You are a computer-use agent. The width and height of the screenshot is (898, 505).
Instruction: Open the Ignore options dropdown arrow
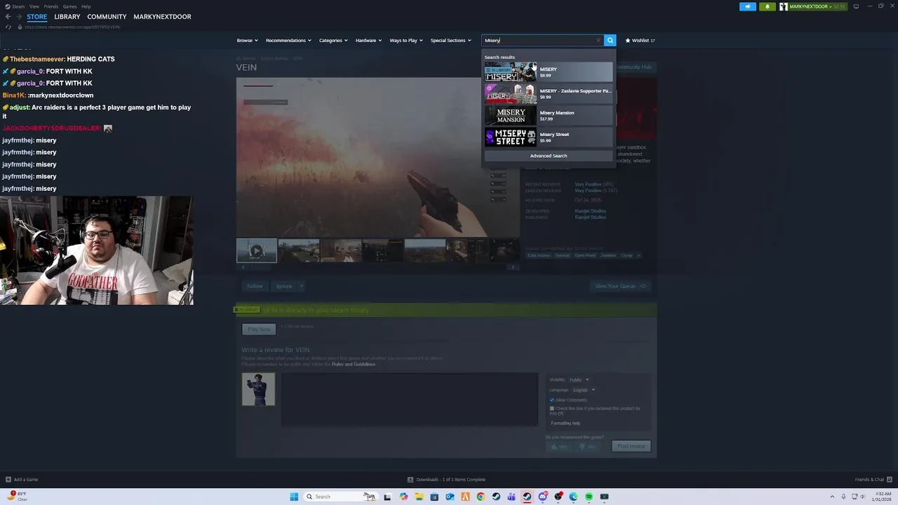[301, 286]
